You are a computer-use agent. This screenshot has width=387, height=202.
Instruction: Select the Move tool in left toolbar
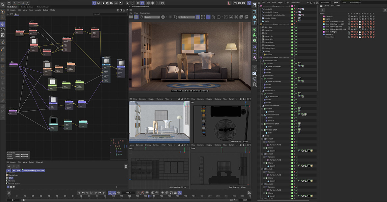pyautogui.click(x=3, y=24)
